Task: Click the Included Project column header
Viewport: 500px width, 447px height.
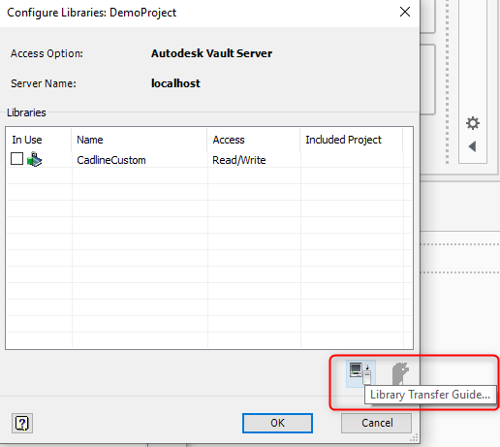Action: click(352, 140)
